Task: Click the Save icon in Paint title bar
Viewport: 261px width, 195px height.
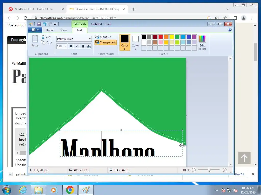Action: coord(39,24)
